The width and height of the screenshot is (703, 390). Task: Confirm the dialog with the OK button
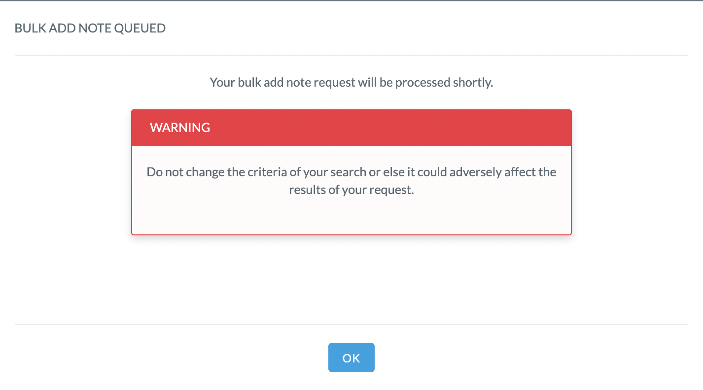[351, 357]
